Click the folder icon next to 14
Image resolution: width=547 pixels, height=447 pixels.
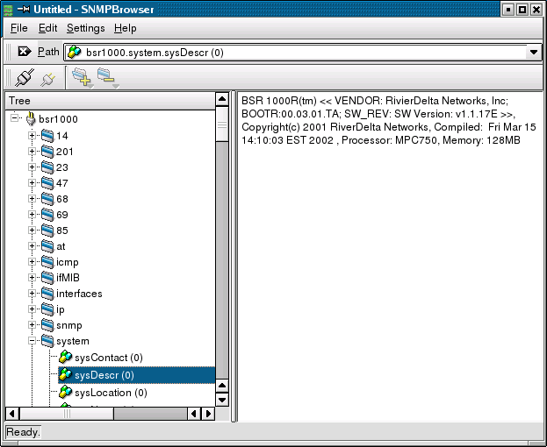pyautogui.click(x=47, y=136)
